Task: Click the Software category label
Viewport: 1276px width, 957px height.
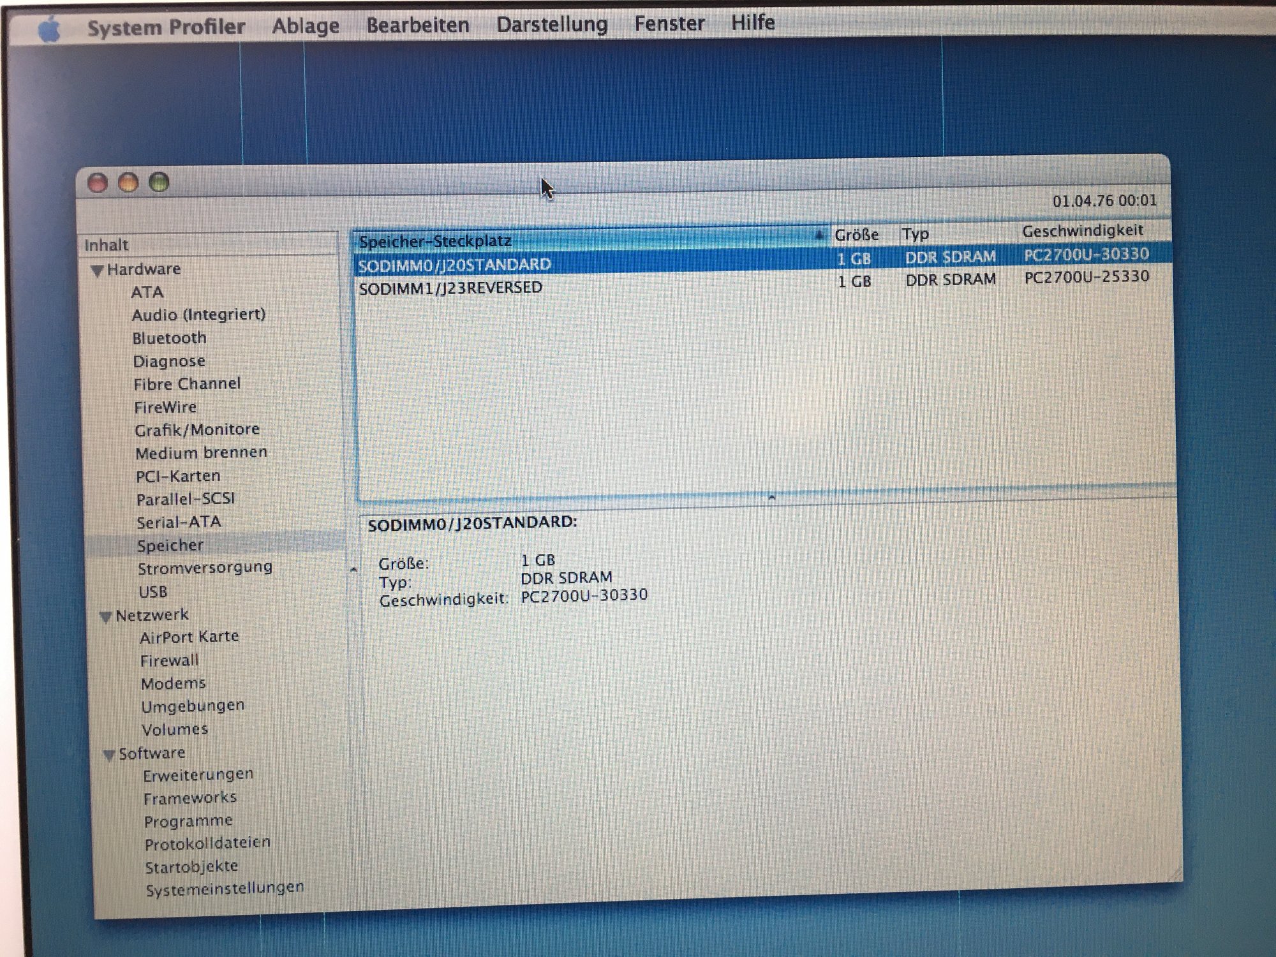Action: tap(152, 753)
